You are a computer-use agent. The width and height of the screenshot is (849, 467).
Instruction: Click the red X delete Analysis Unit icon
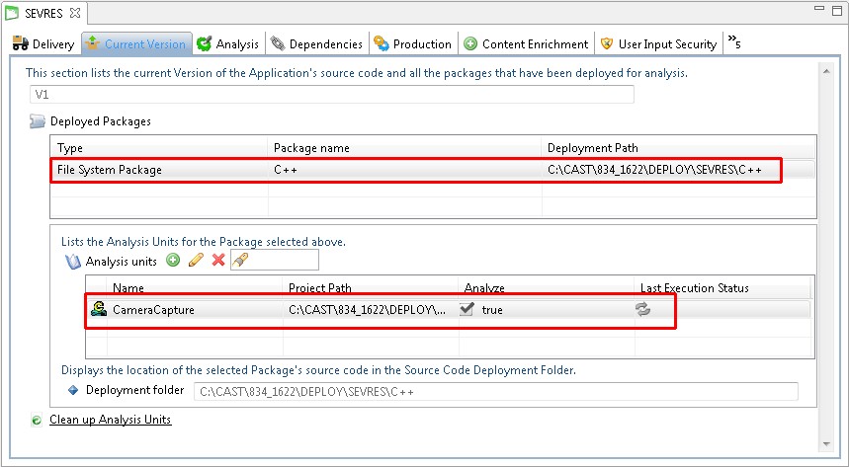(218, 261)
